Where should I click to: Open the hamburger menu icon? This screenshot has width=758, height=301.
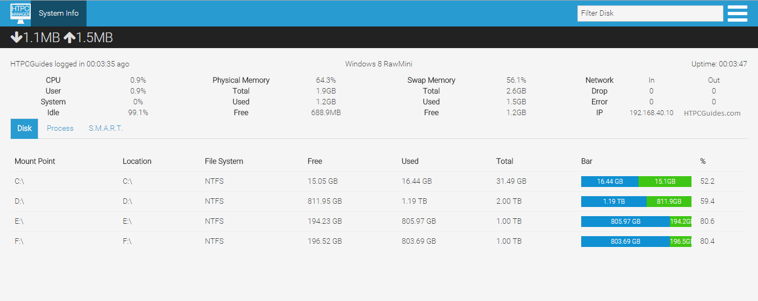pyautogui.click(x=737, y=14)
